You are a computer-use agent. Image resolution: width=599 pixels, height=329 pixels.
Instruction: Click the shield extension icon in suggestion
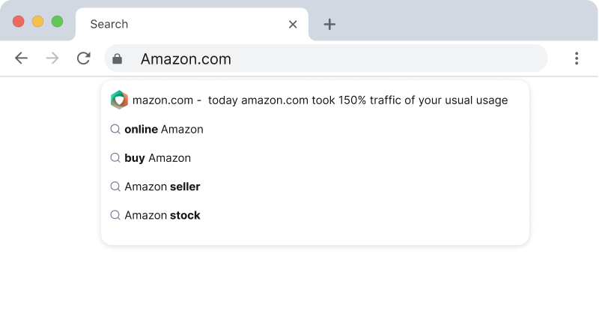tap(119, 100)
